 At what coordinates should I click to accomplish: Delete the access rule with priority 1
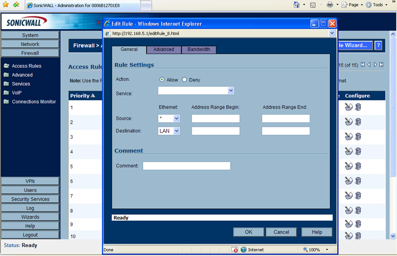(358, 107)
